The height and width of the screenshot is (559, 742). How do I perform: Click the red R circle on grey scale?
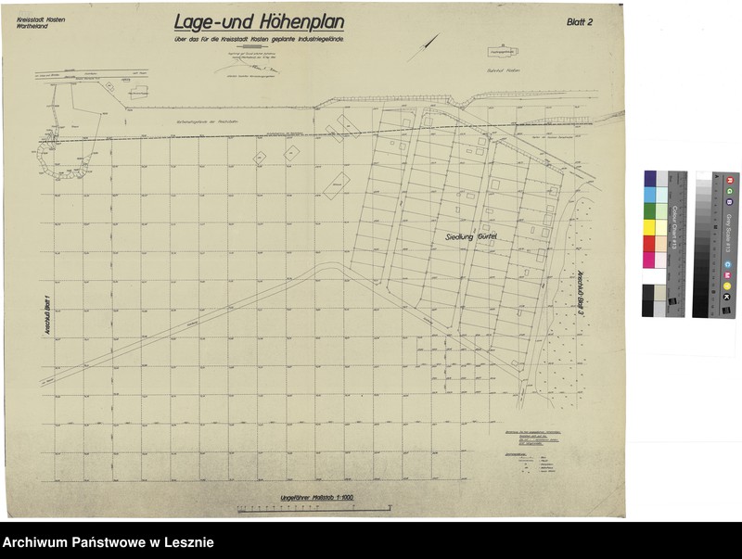coord(728,179)
